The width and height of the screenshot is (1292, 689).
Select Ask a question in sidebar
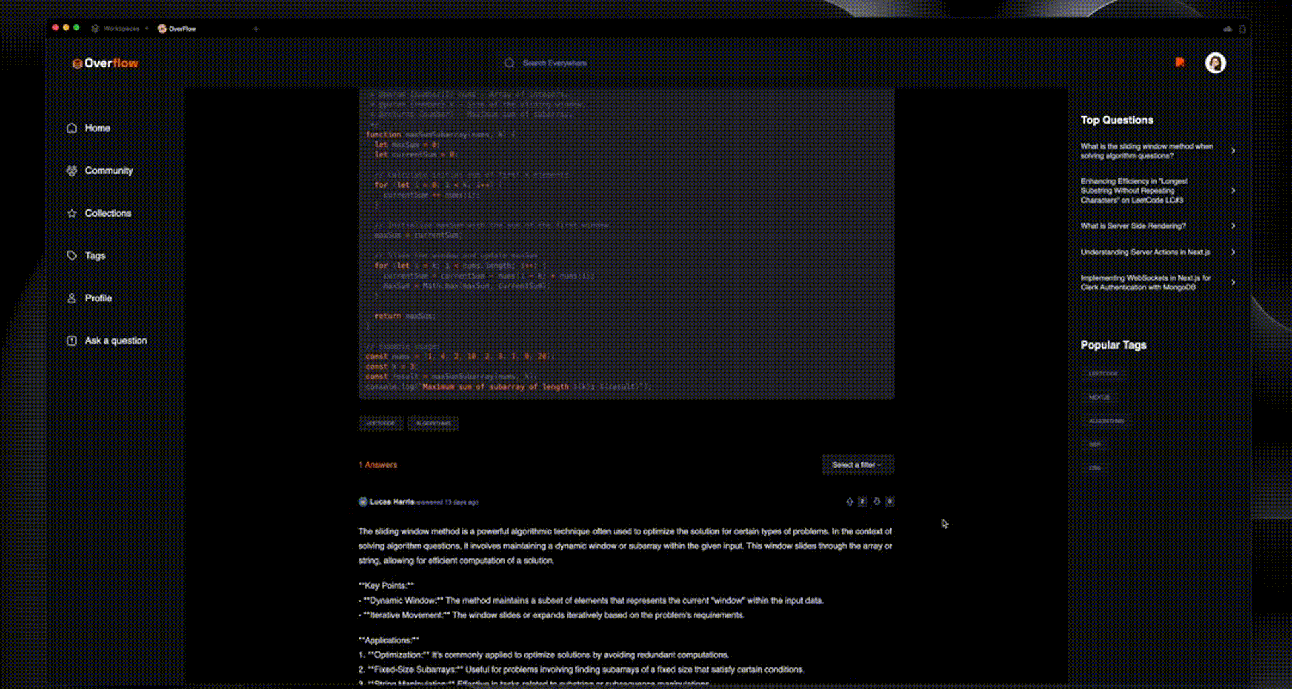pos(116,340)
